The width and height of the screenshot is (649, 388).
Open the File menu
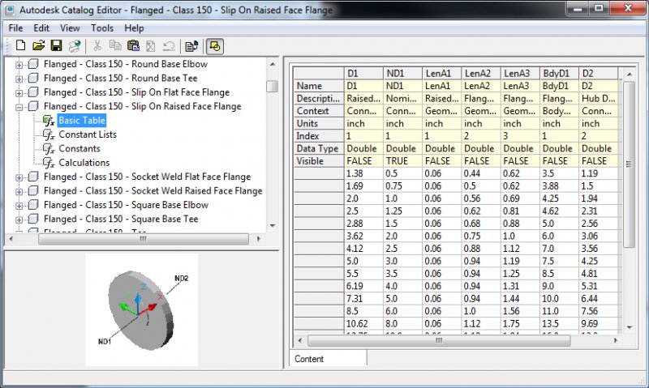point(15,28)
